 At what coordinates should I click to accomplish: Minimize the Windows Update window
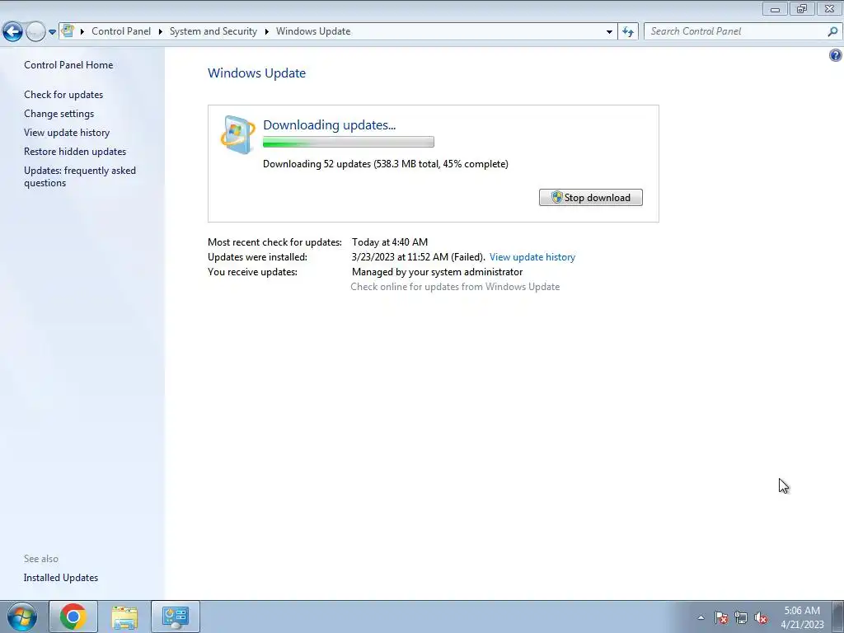coord(775,8)
